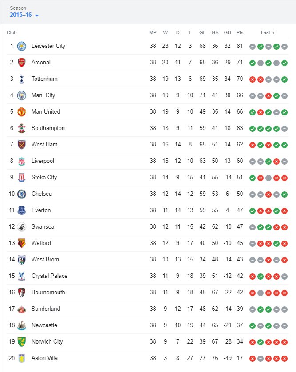Click the Aston Villa club crest
296x372 pixels.
(x=21, y=358)
